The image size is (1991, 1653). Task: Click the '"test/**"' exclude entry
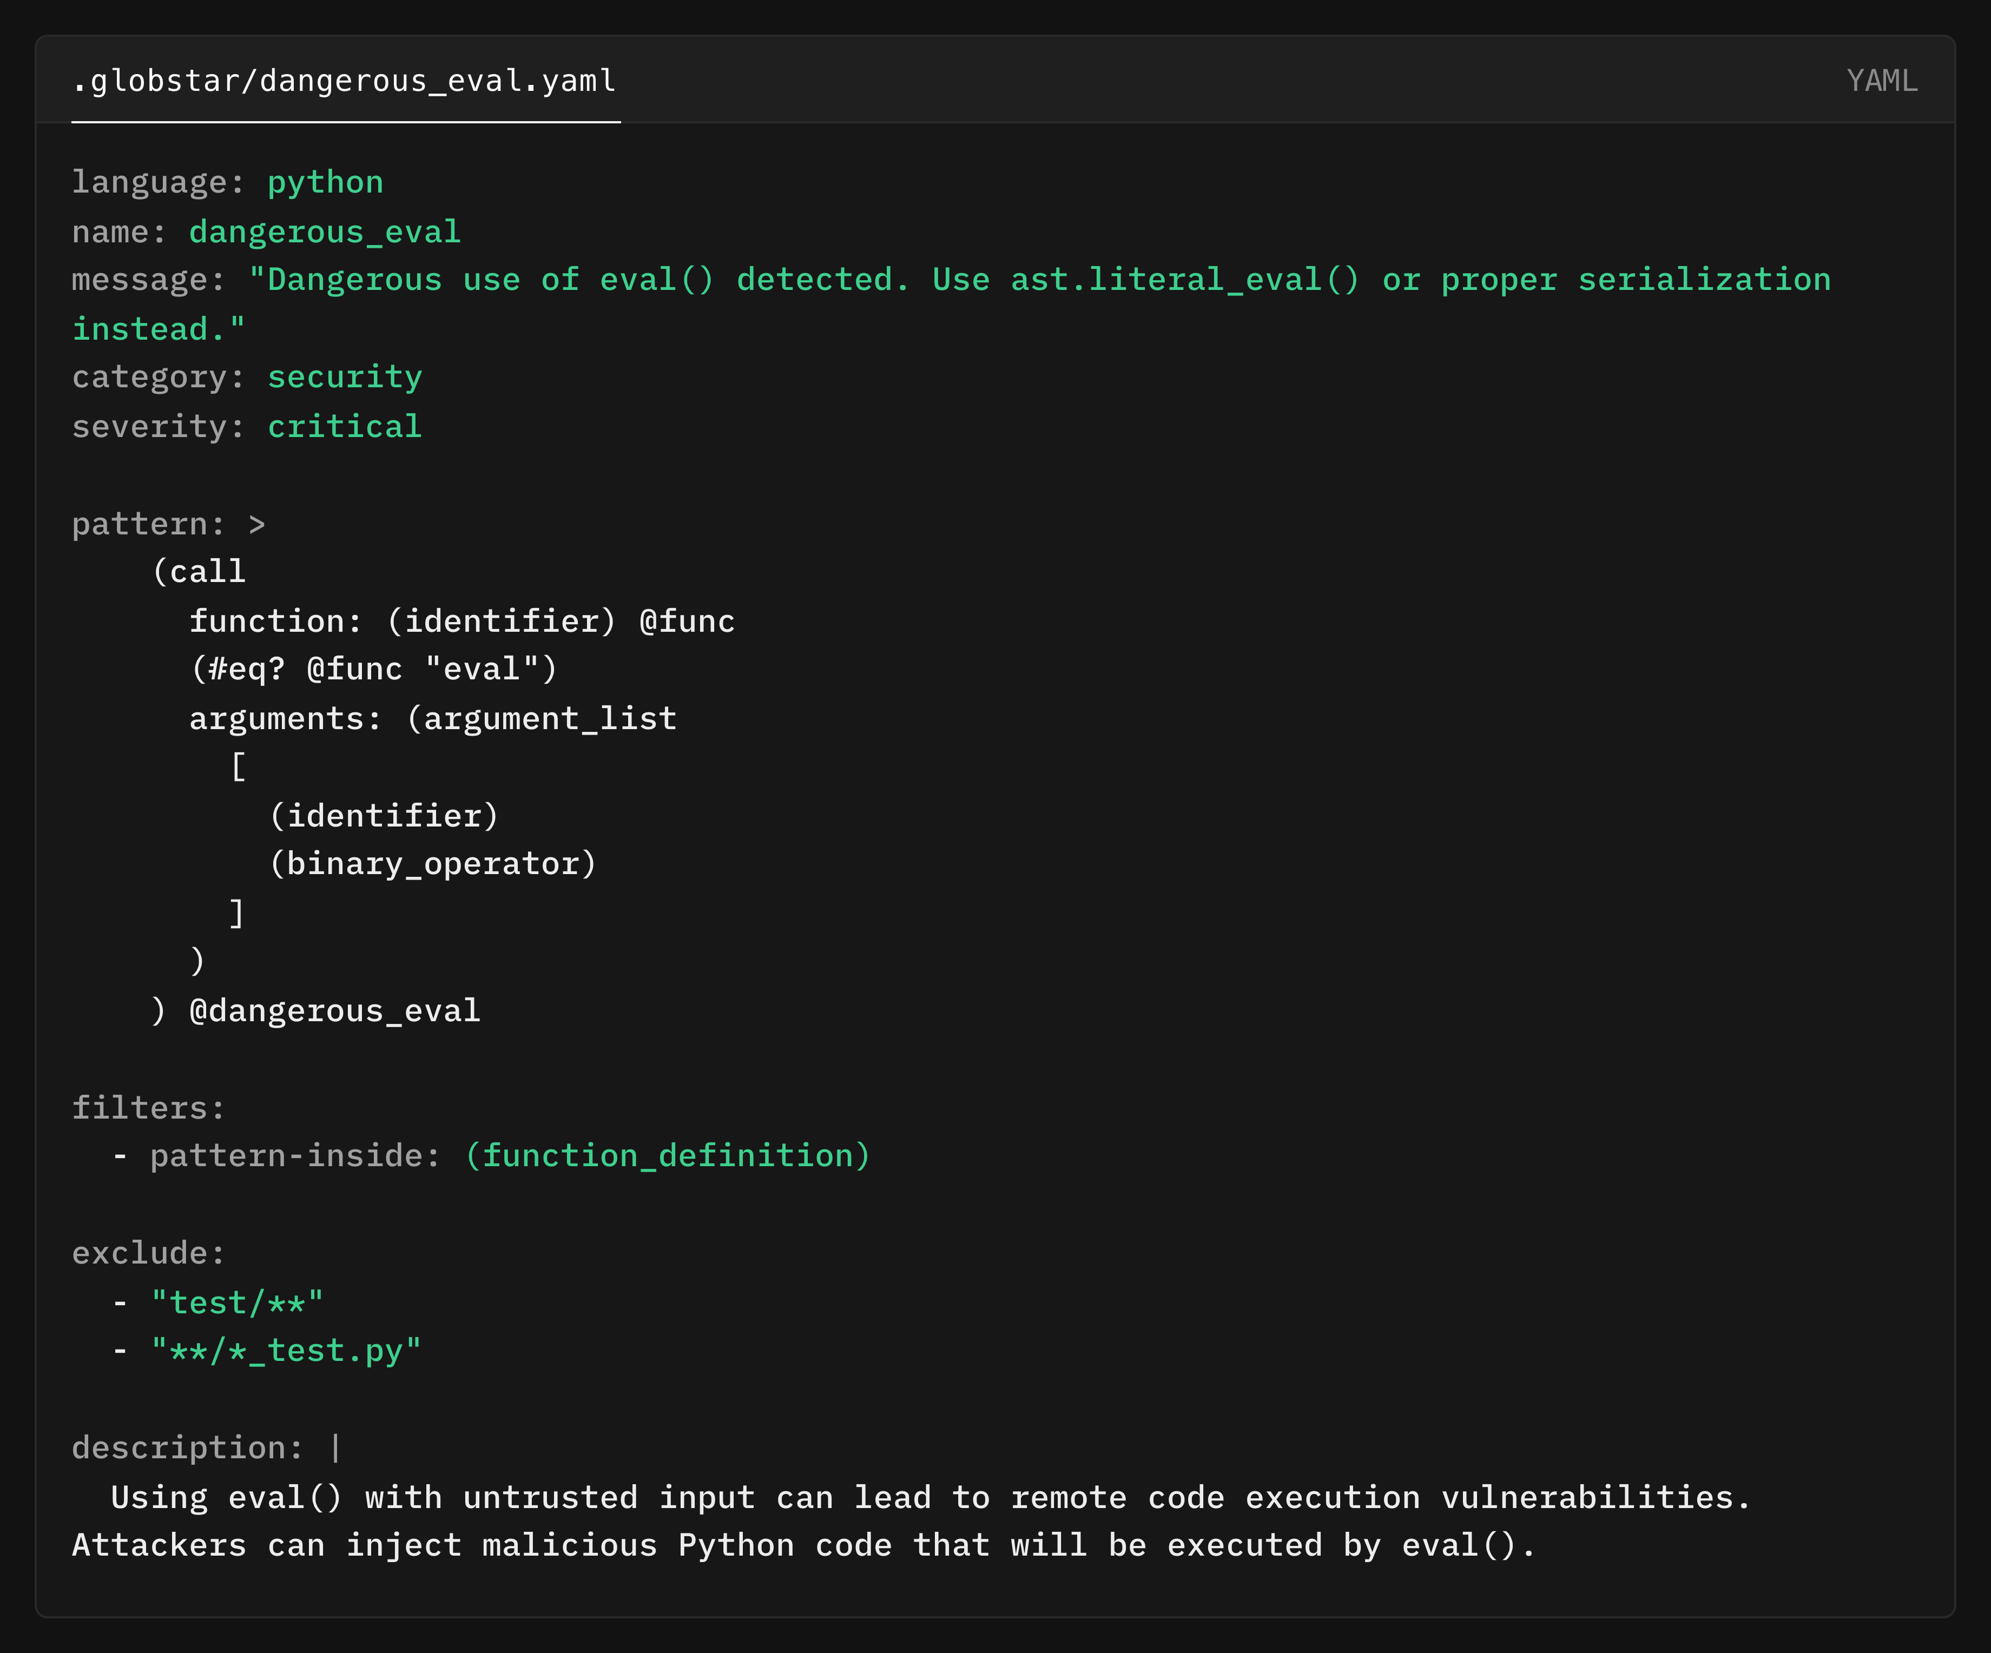click(x=218, y=1302)
